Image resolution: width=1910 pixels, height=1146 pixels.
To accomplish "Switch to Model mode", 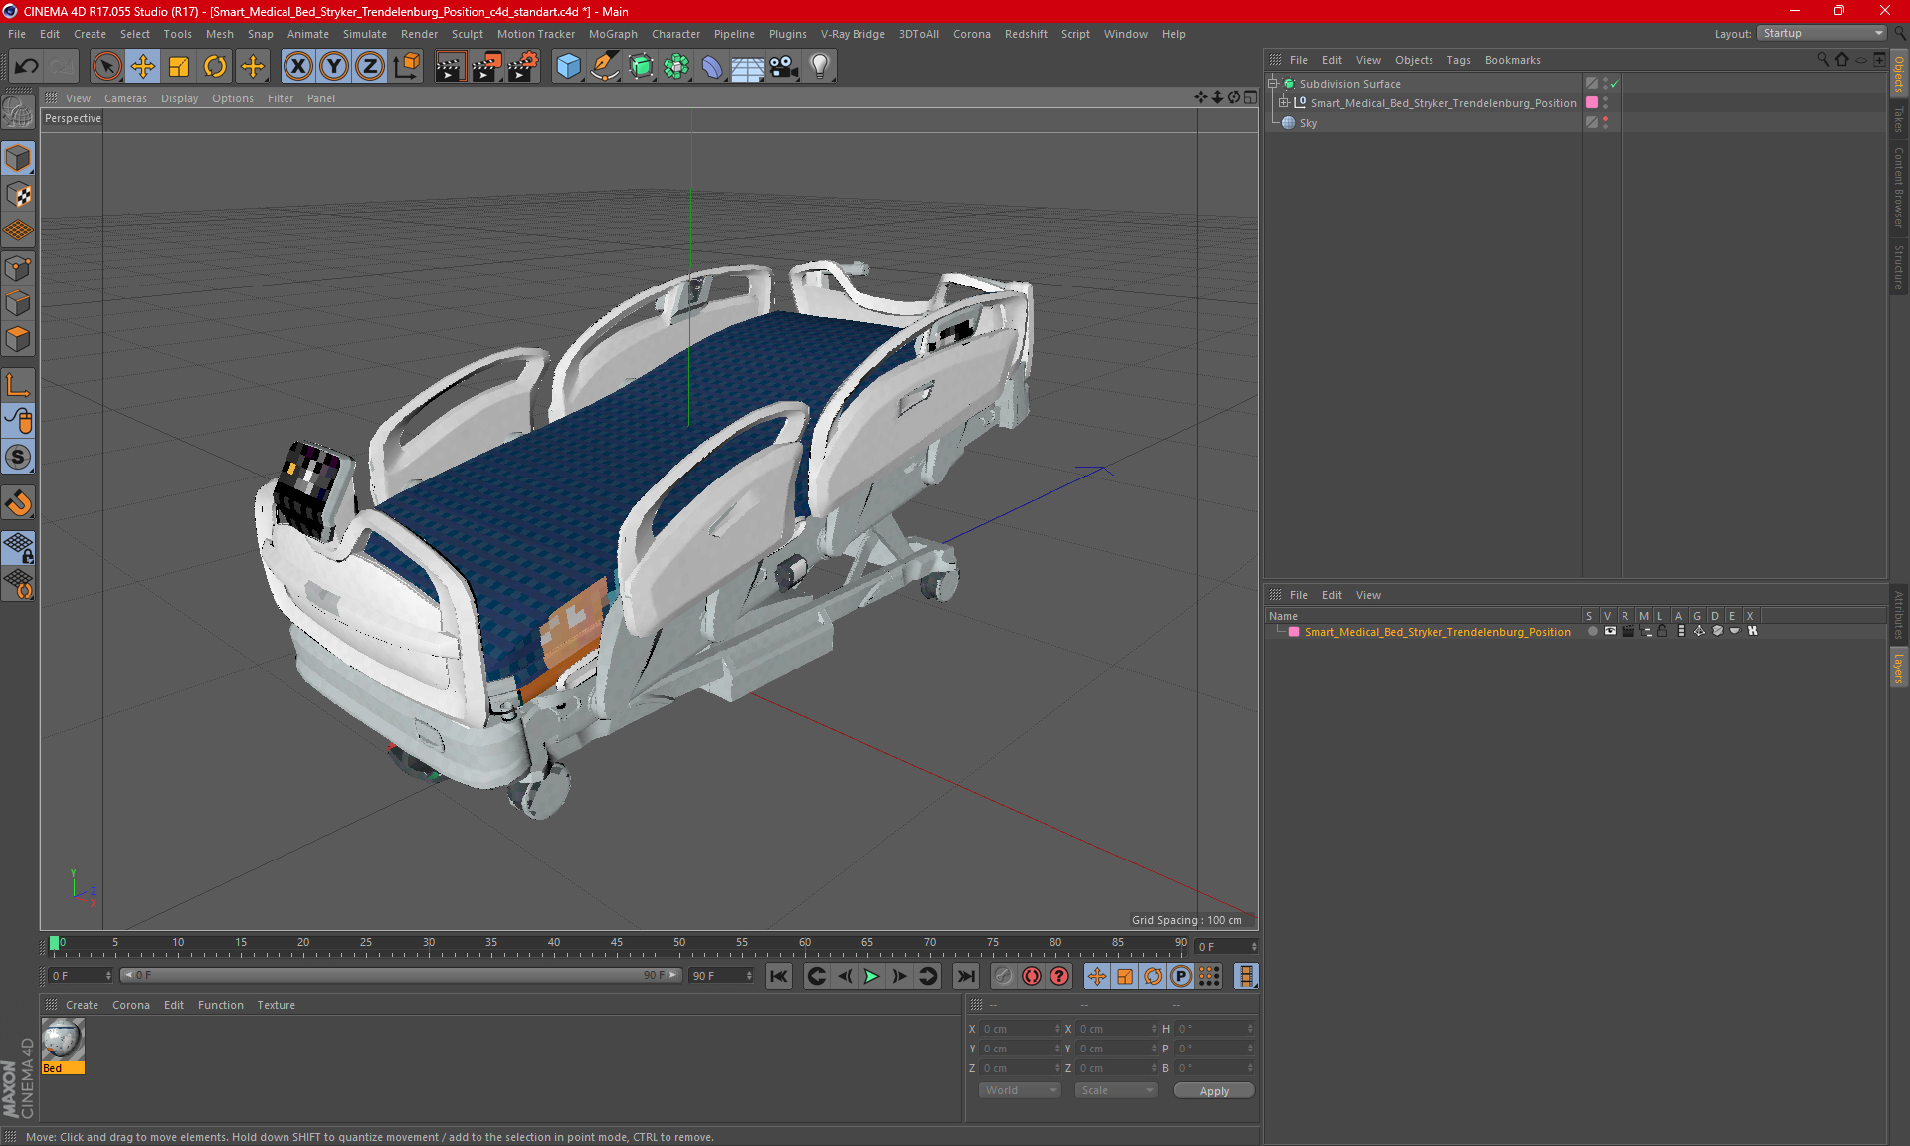I will (x=18, y=159).
